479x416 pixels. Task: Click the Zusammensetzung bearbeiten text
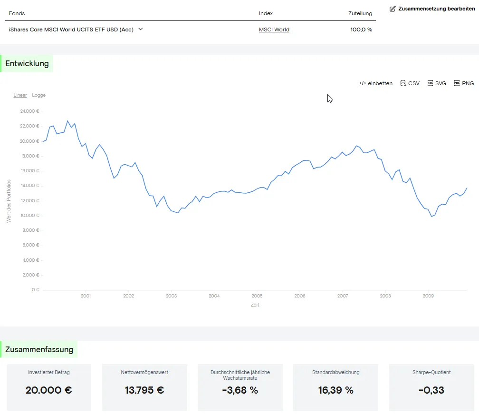point(436,9)
